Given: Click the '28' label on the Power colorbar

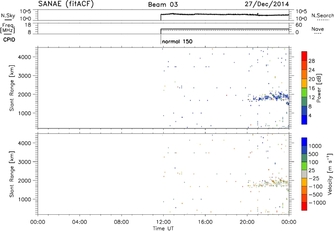Looking at the screenshot, I should point(311,61).
